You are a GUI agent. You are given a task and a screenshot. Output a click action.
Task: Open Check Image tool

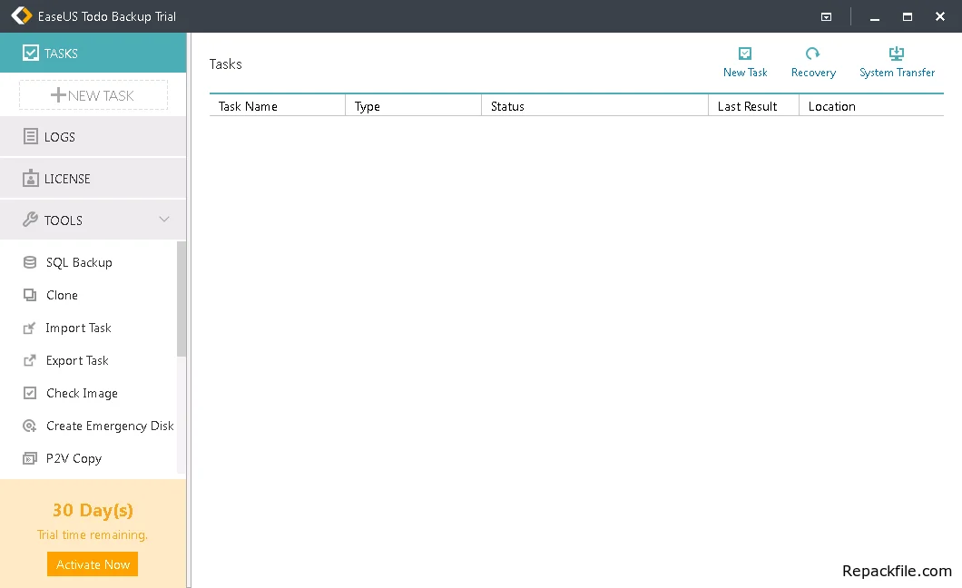[83, 393]
